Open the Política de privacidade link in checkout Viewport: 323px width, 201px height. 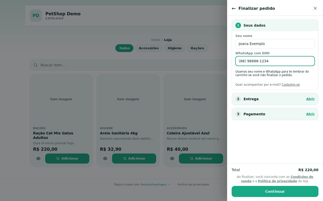pyautogui.click(x=277, y=181)
